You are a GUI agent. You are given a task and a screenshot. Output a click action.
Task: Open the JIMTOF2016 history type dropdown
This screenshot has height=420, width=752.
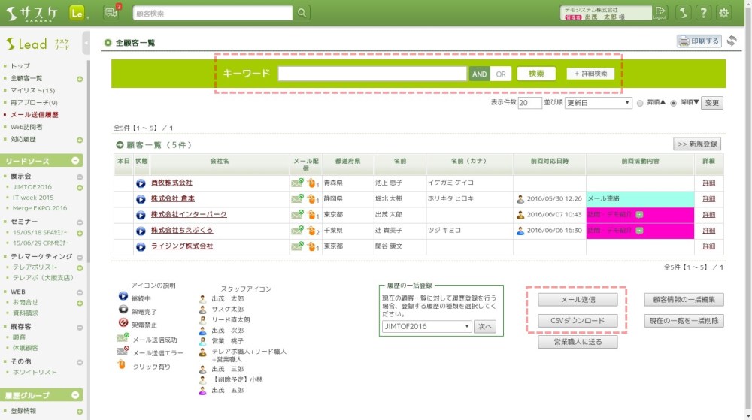(426, 326)
